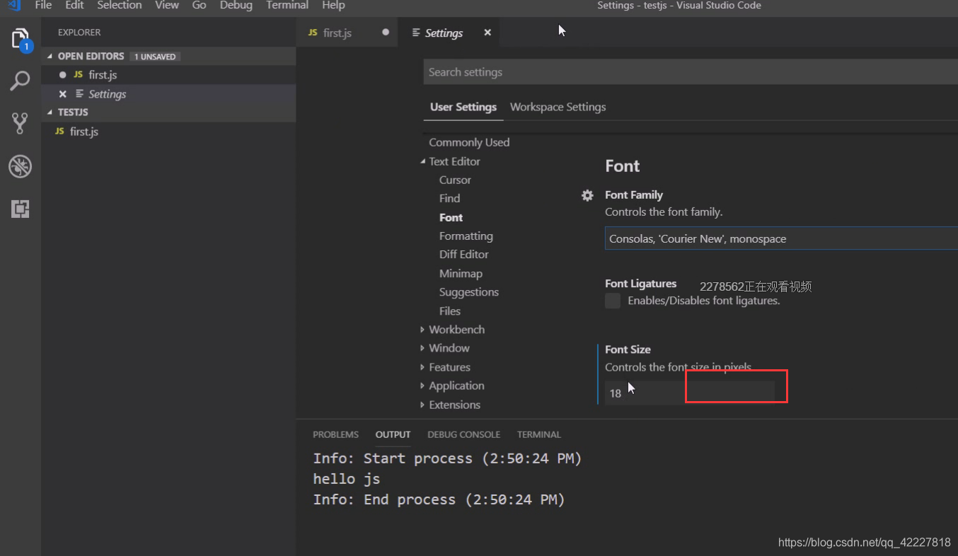Image resolution: width=958 pixels, height=556 pixels.
Task: Switch to User Settings tab
Action: (x=463, y=107)
